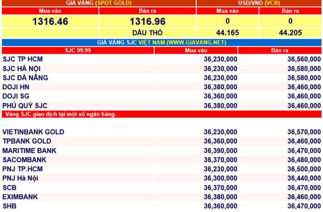Open the WWW.GIAVANG.NET banner link
The width and height of the screenshot is (323, 212).
197,42
